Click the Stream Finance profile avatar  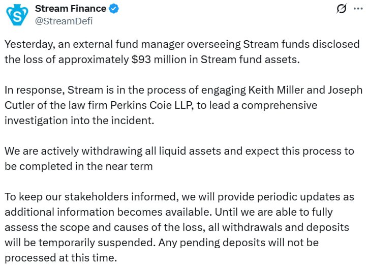tap(17, 15)
